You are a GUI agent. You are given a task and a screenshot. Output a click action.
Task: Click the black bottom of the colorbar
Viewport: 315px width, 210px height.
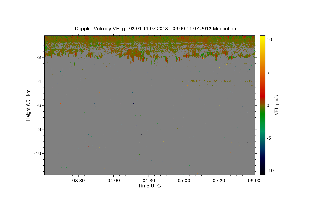click(x=262, y=172)
